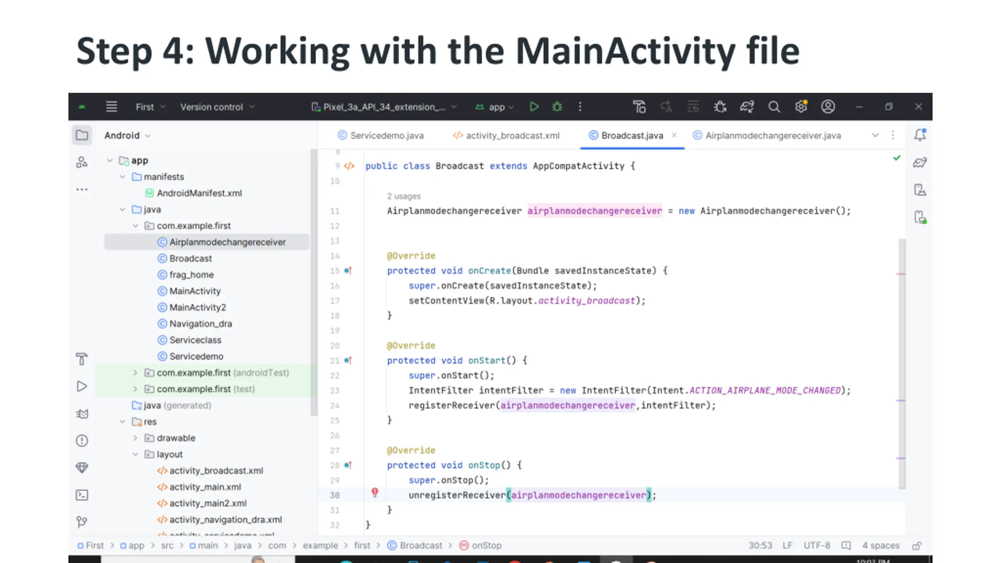
Task: Click the Broadcast class breadcrumb
Action: [x=415, y=545]
